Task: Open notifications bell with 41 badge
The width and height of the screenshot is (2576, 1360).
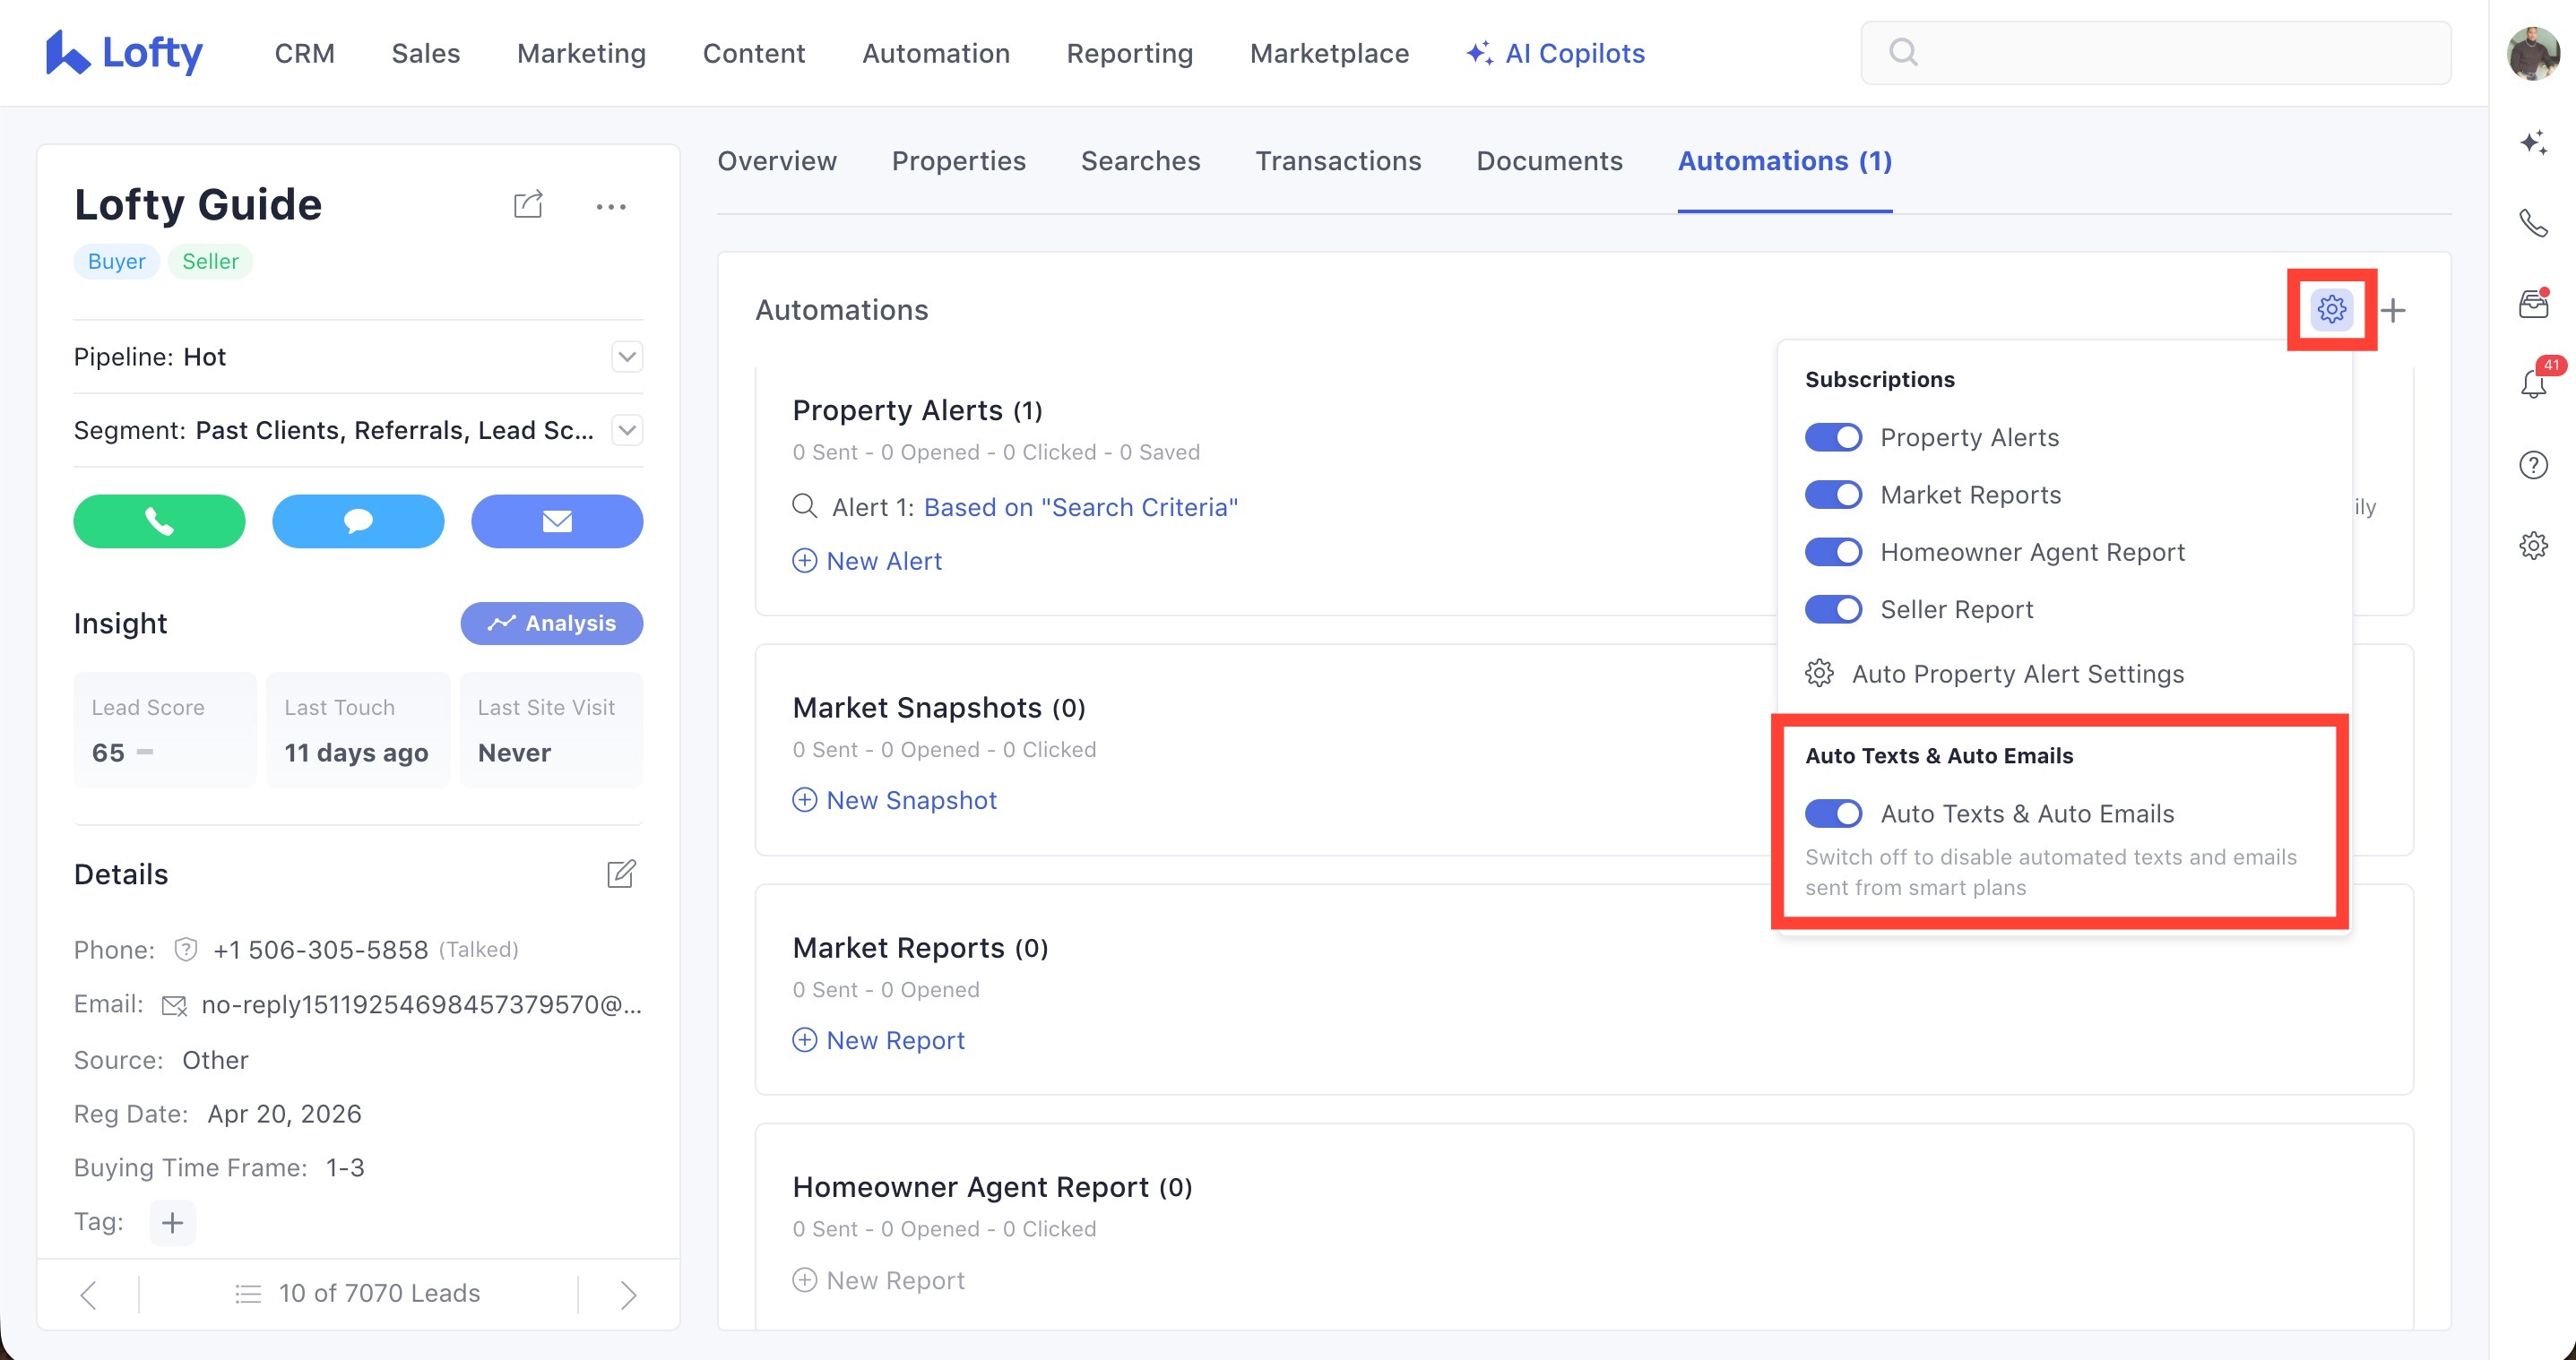Action: click(x=2535, y=382)
